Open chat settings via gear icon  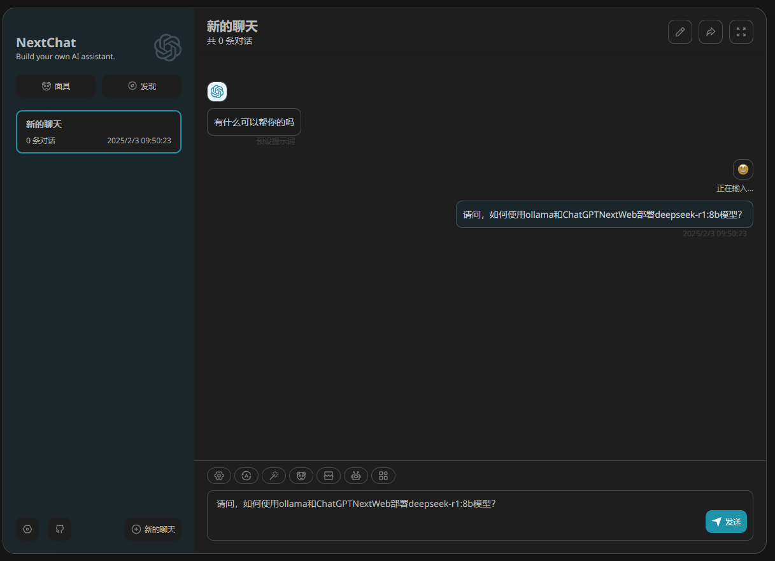219,476
